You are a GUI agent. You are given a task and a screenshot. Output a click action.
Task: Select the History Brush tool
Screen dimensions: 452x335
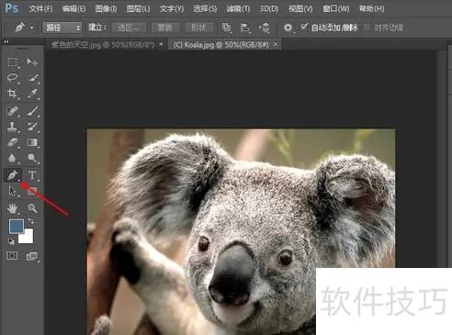pos(32,127)
